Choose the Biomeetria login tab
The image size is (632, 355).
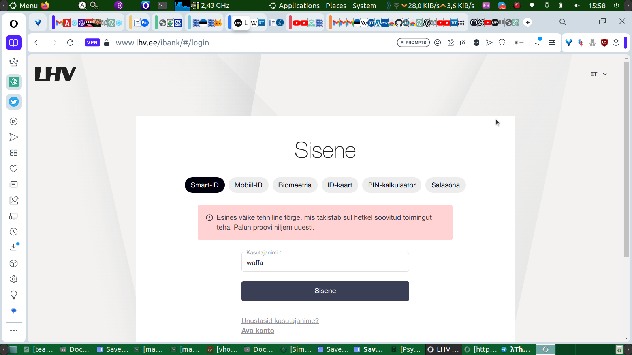pos(295,185)
